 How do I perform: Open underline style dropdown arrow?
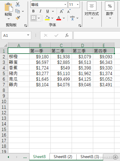pos(53,11)
